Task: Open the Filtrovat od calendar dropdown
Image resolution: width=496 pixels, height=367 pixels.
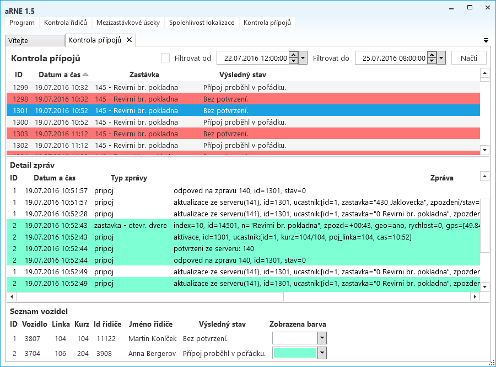Action: [x=303, y=58]
